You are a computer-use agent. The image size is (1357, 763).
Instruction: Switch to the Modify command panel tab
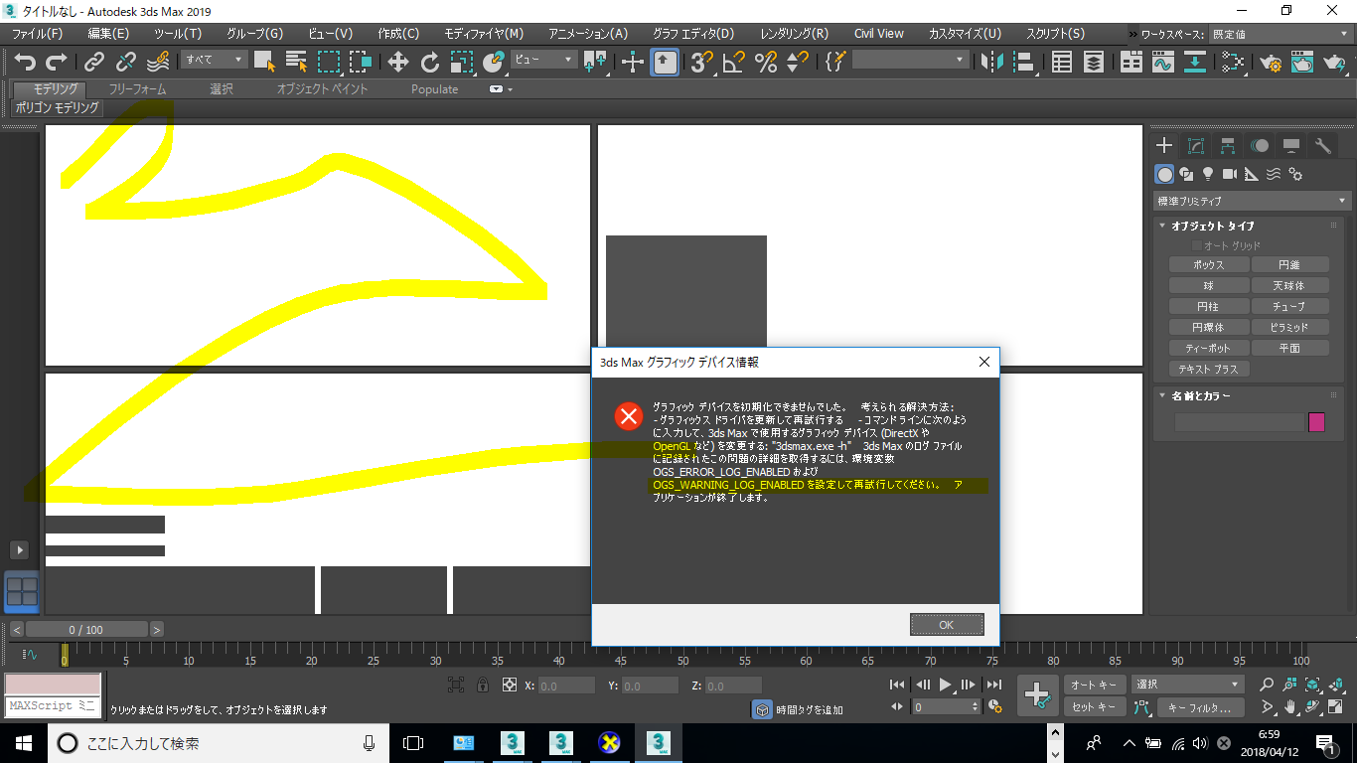[1196, 146]
